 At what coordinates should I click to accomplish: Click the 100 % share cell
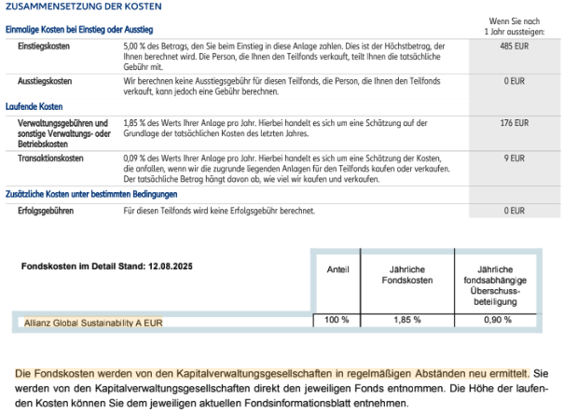[x=337, y=321]
